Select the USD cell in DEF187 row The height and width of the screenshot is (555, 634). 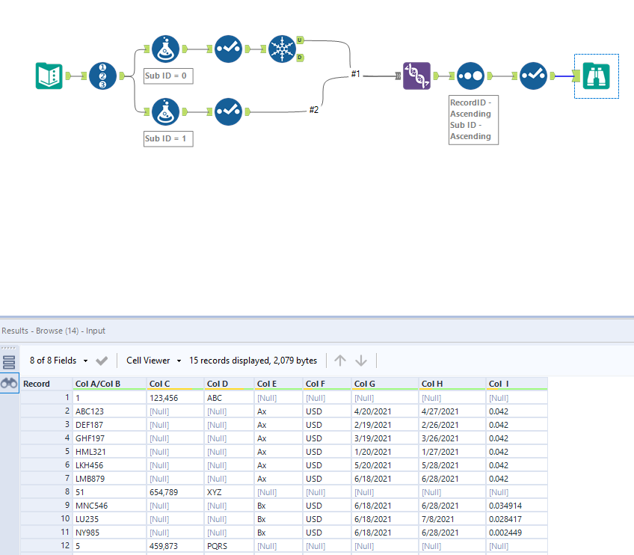point(327,425)
